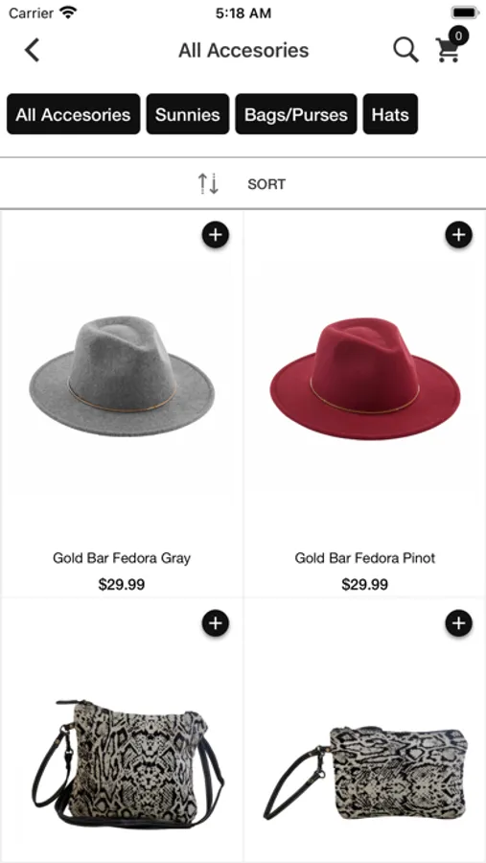The image size is (486, 863).
Task: Select the Hats category tab
Action: tap(390, 114)
